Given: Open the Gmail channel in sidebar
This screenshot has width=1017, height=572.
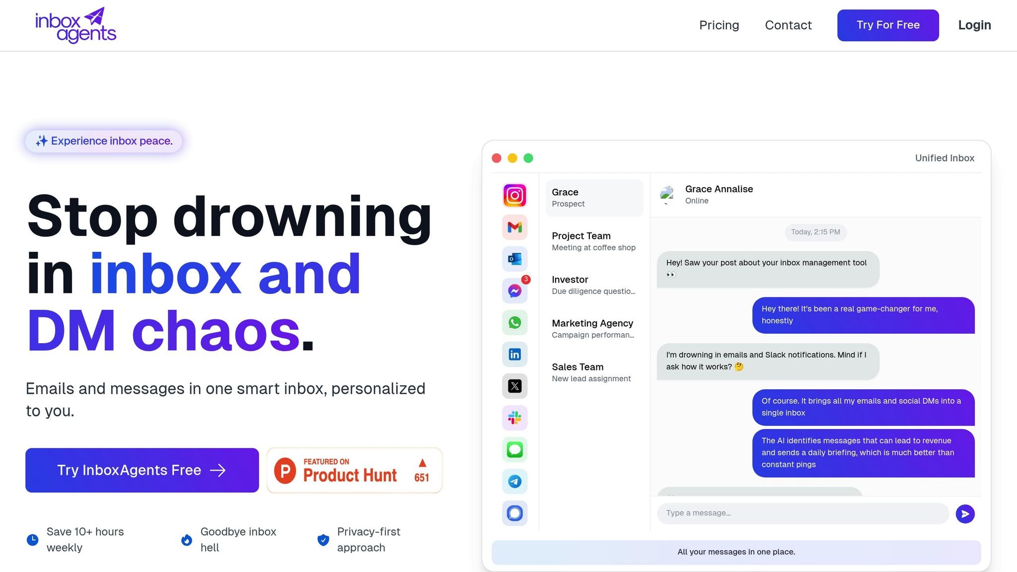Looking at the screenshot, I should point(514,227).
